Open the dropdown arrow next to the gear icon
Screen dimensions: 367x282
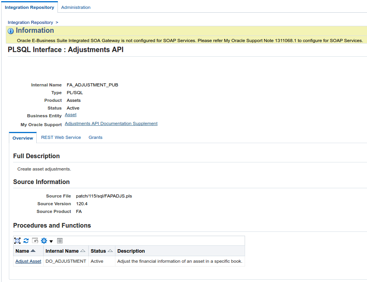[x=52, y=241]
